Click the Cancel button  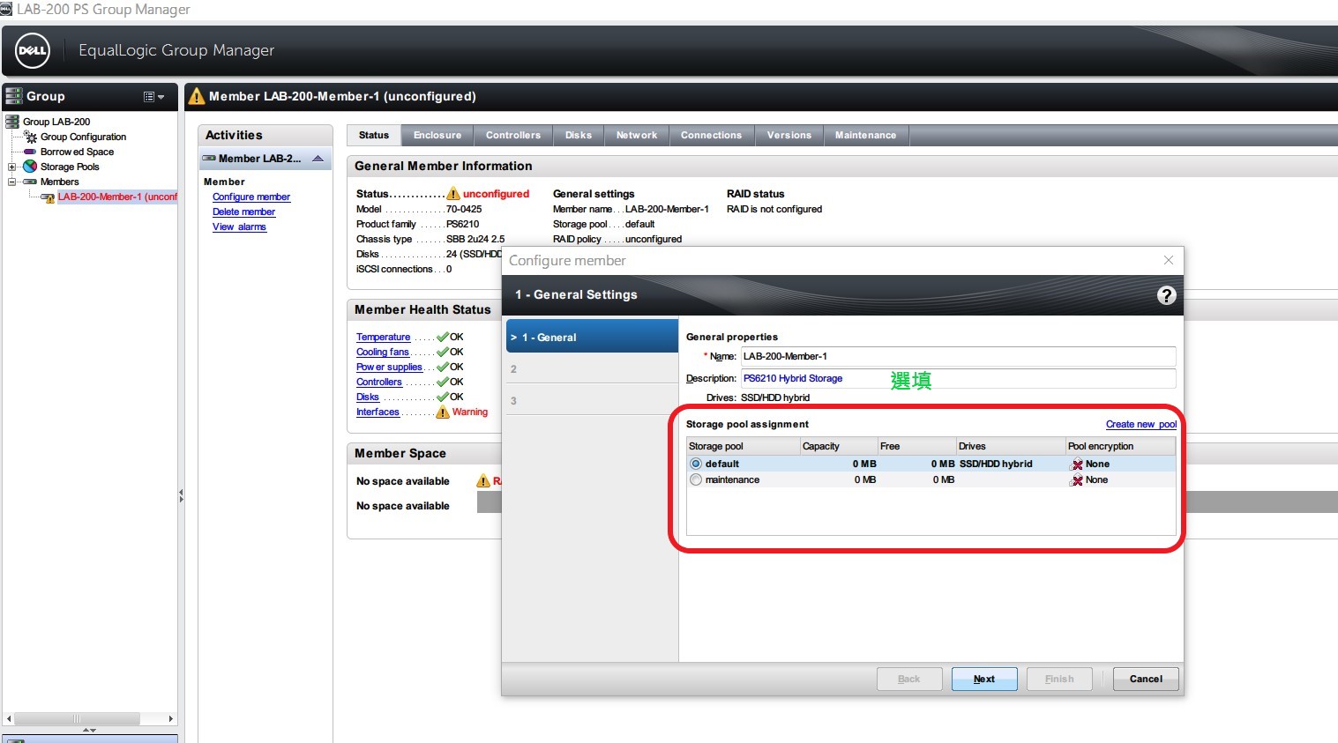(x=1146, y=679)
